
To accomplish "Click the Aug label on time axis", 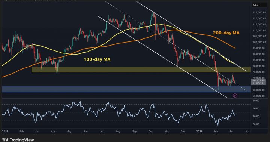I will (x=118, y=132).
